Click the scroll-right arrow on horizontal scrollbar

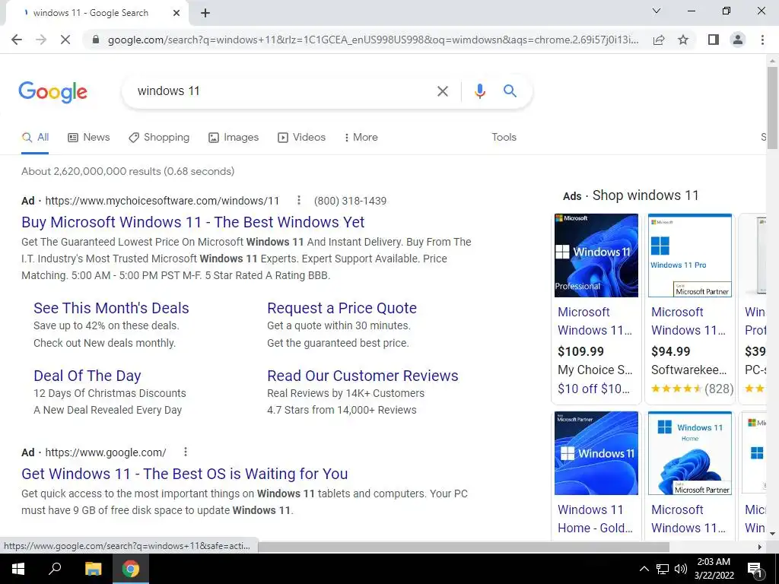pyautogui.click(x=760, y=547)
